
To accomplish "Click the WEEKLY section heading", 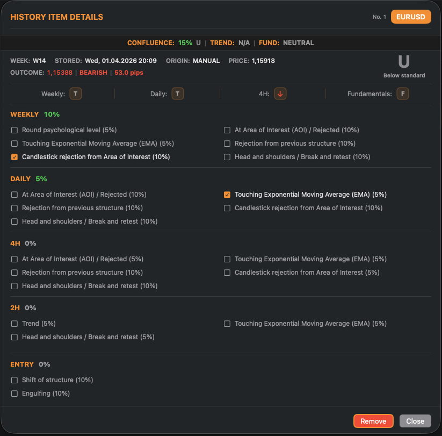I will [25, 115].
